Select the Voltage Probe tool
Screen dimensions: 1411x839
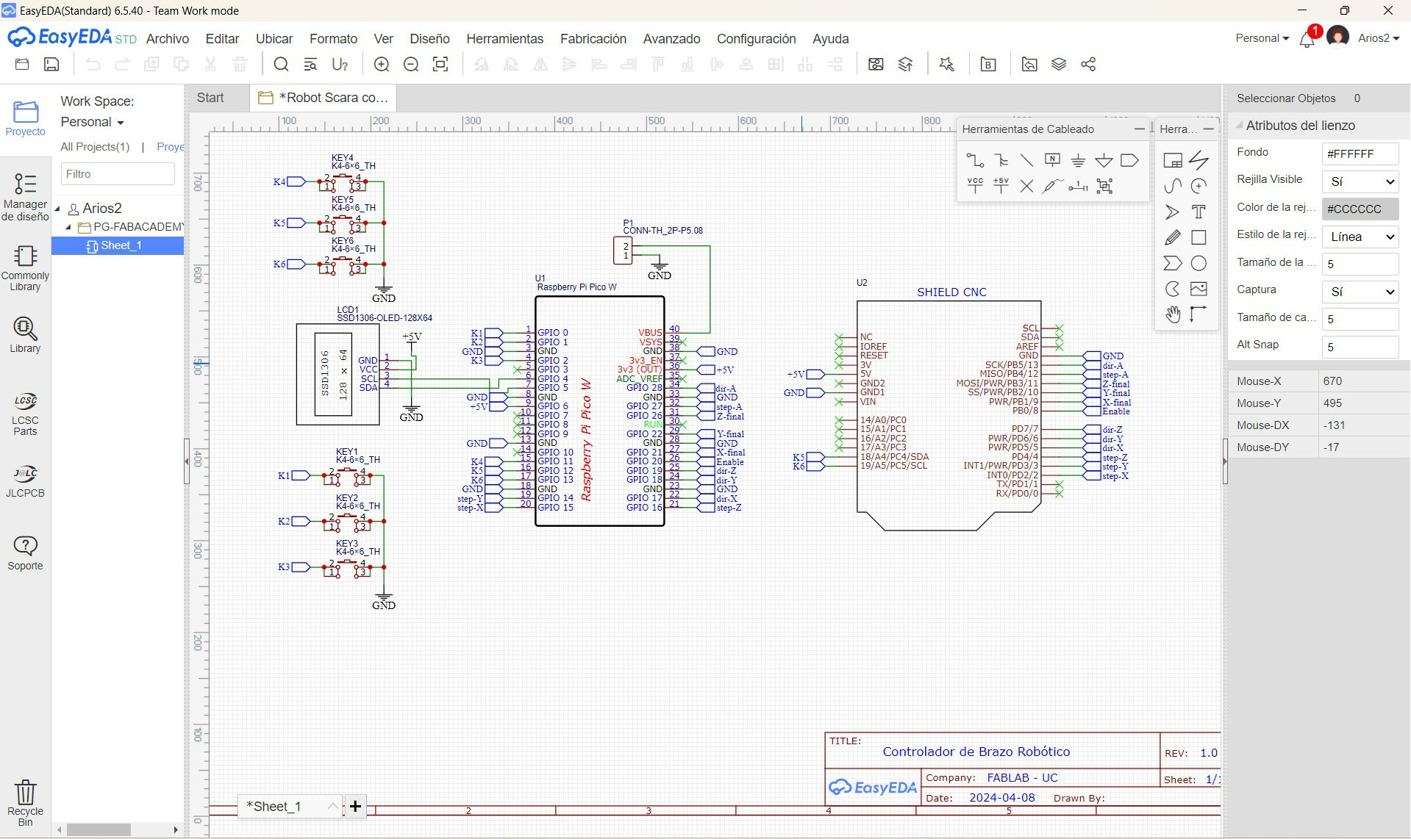pos(1052,186)
